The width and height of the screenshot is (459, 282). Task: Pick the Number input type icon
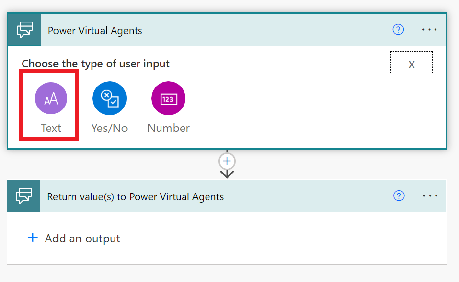tap(168, 98)
